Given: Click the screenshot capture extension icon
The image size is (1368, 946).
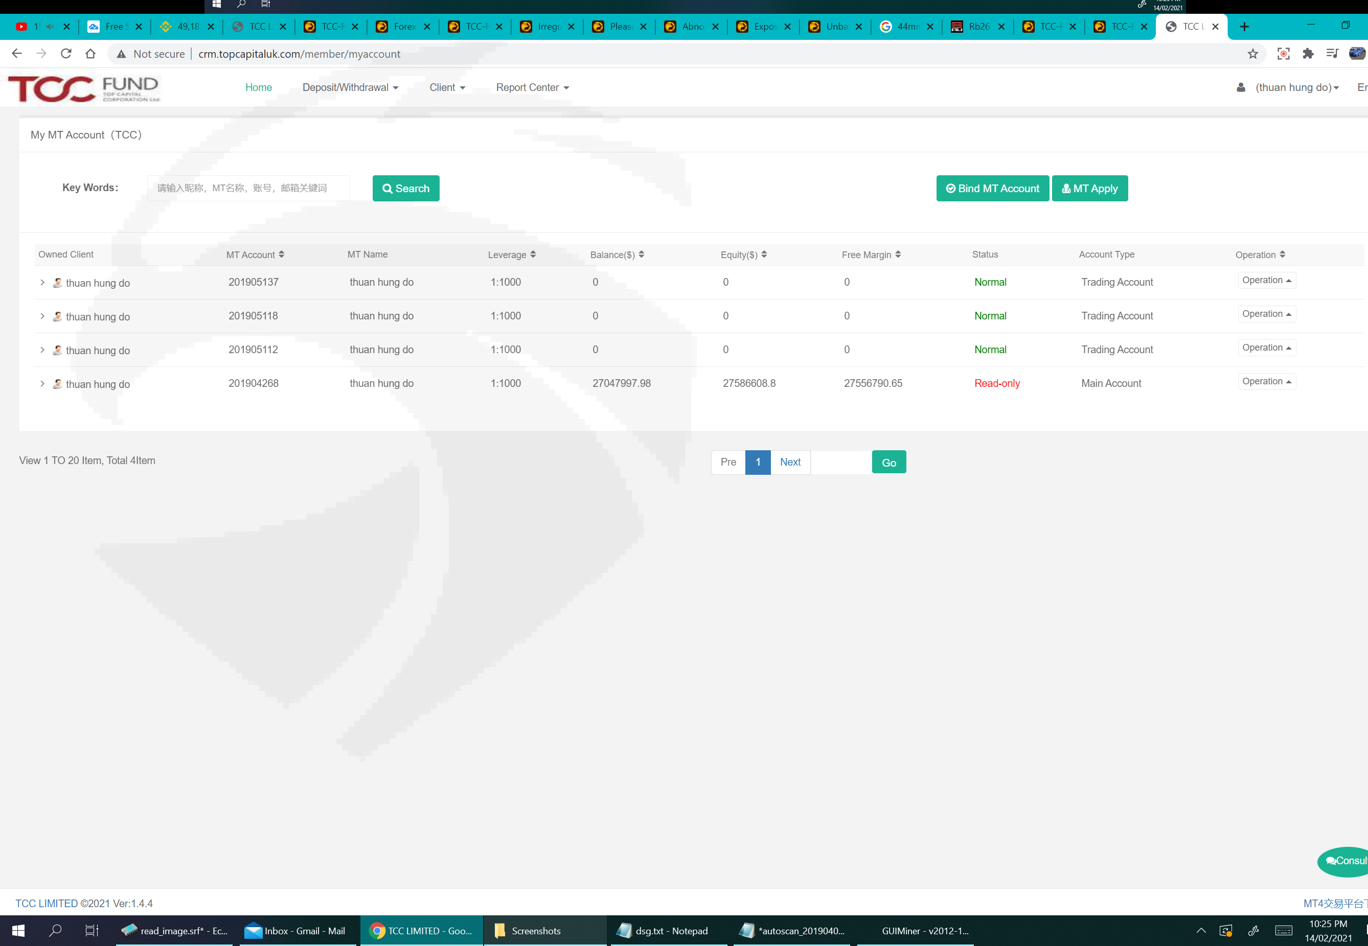Looking at the screenshot, I should pyautogui.click(x=1283, y=54).
